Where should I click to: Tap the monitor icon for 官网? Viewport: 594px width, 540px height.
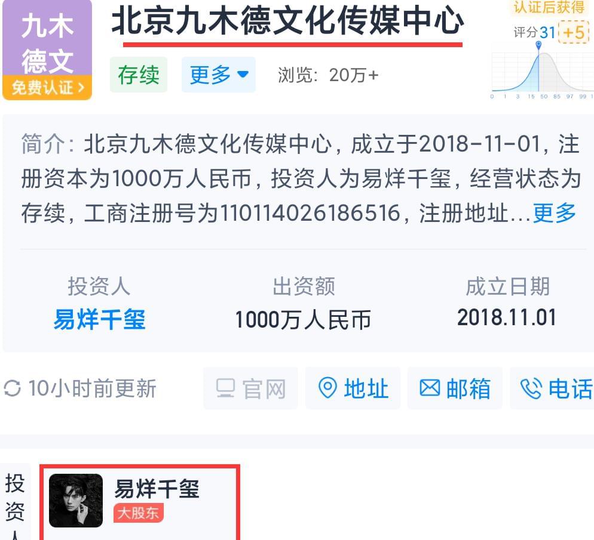point(226,388)
